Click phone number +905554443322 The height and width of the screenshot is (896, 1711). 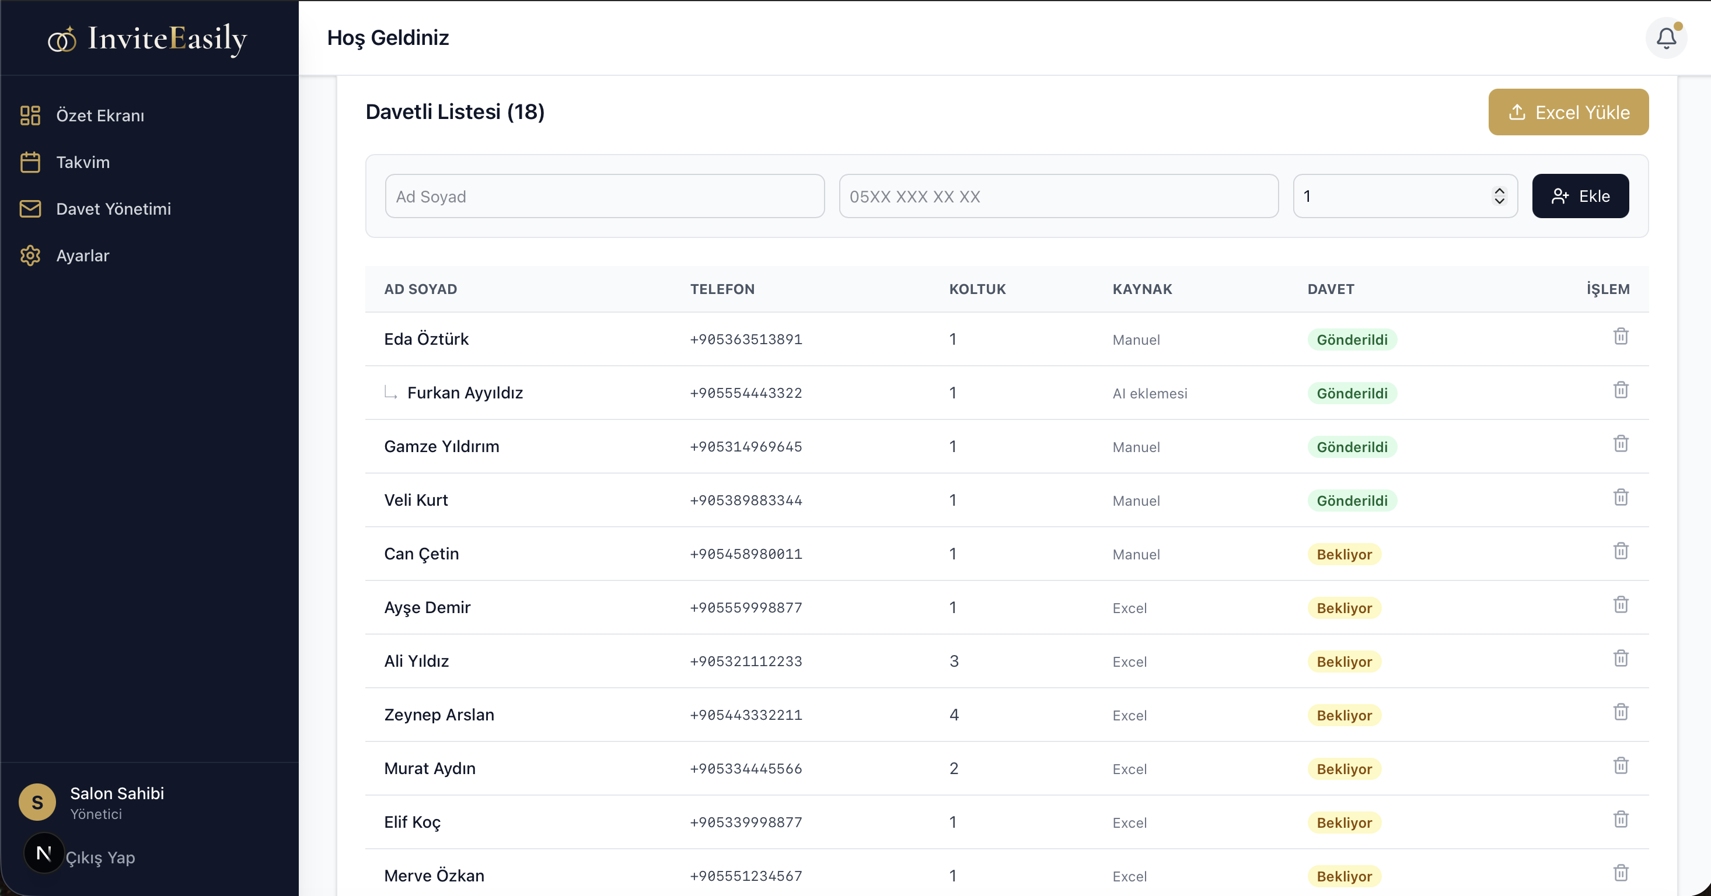(746, 394)
